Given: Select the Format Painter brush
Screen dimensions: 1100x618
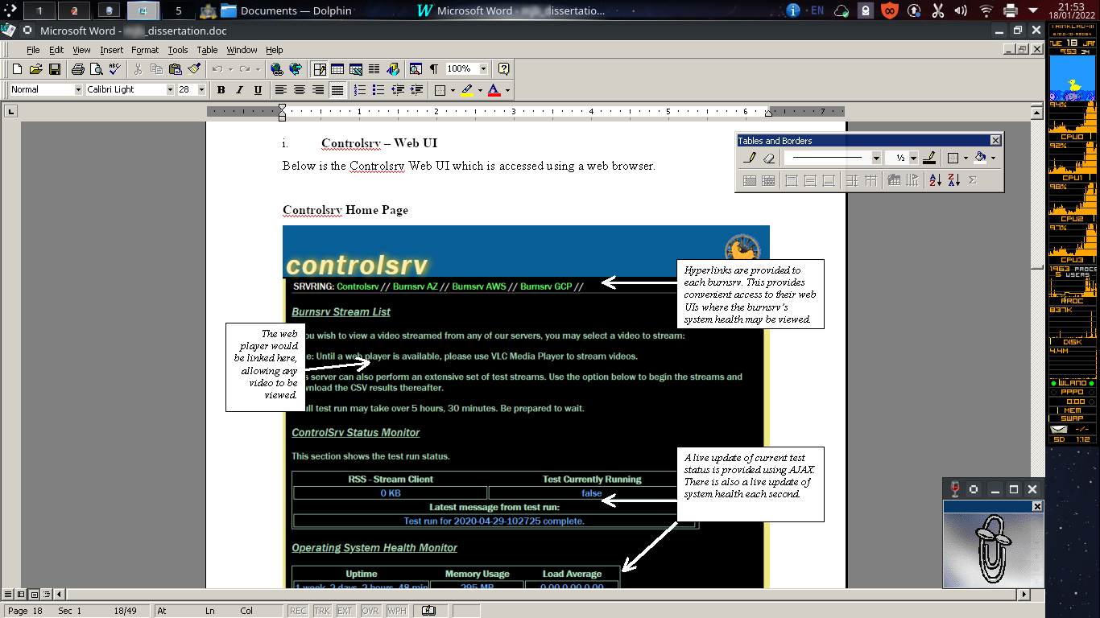Looking at the screenshot, I should 194,69.
